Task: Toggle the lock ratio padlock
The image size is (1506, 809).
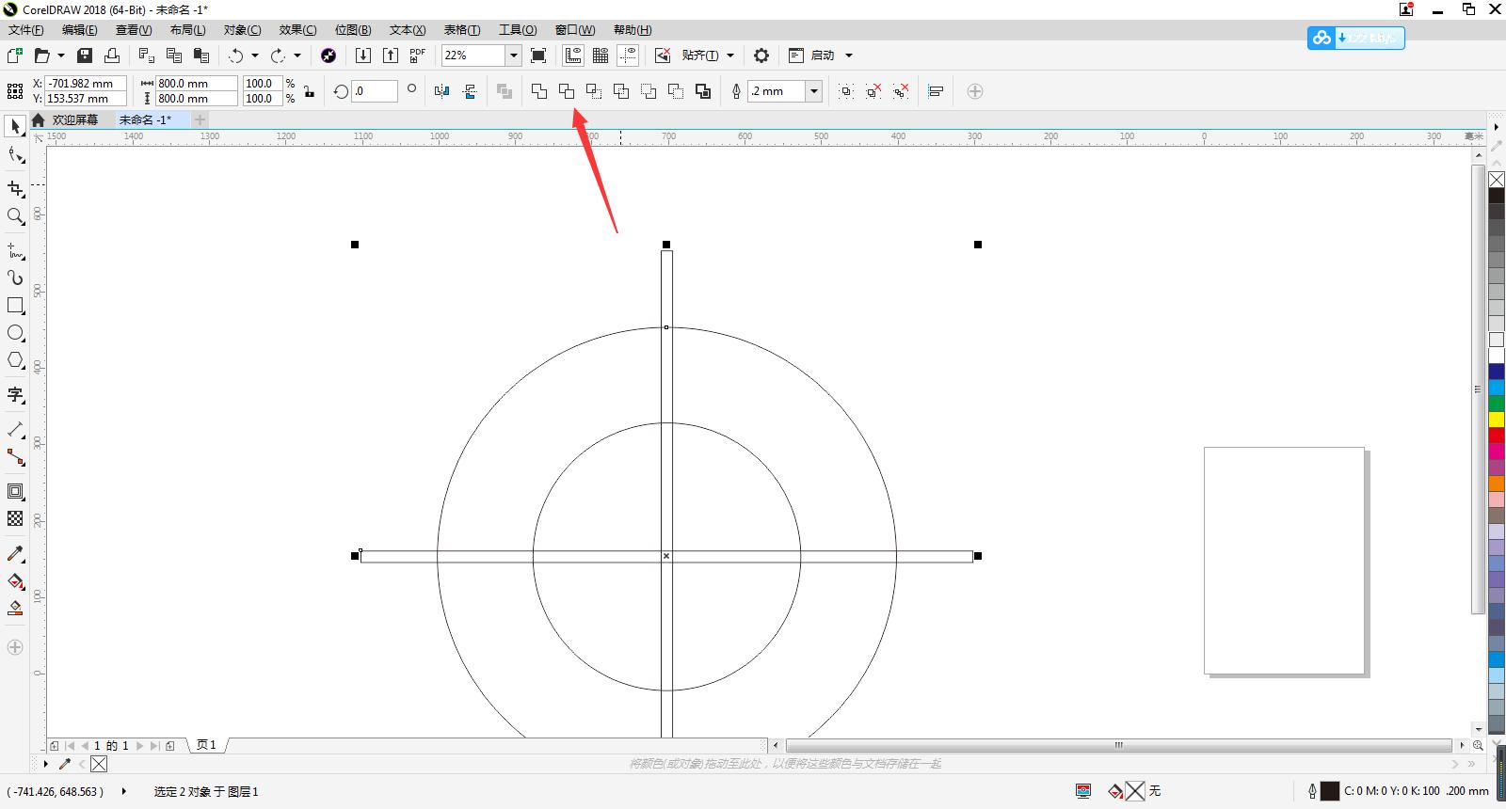Action: click(x=309, y=91)
